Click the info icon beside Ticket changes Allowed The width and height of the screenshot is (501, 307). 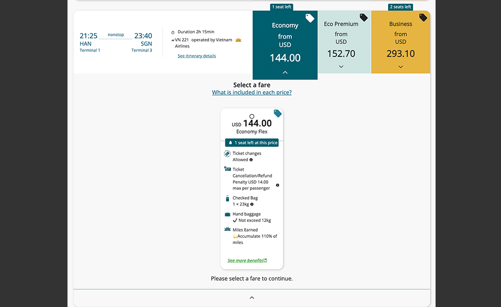(x=251, y=160)
